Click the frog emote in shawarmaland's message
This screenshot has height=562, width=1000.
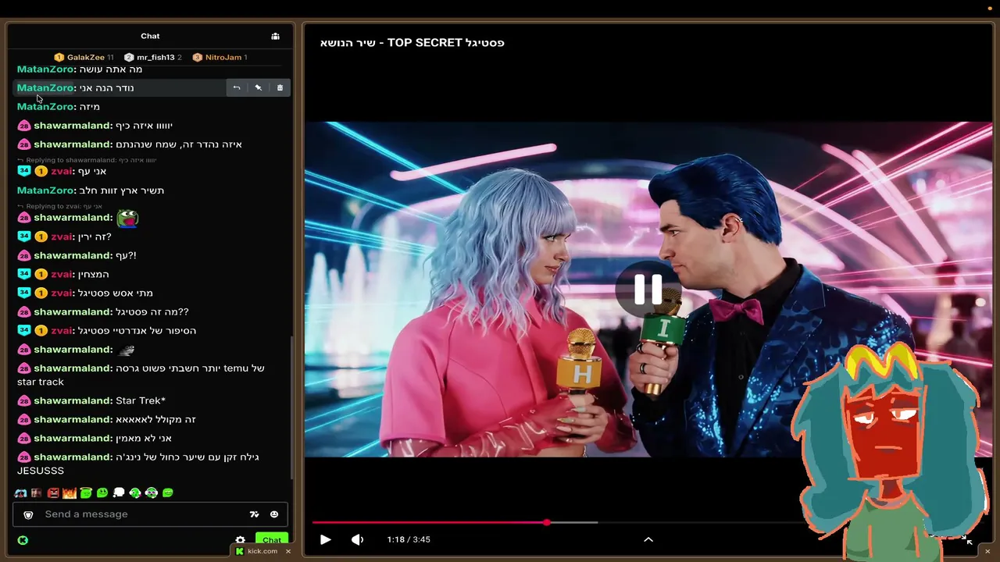click(127, 218)
